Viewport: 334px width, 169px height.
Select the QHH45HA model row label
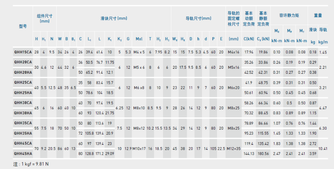(23, 154)
